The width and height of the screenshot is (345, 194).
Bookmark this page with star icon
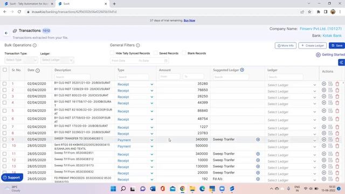(309, 12)
